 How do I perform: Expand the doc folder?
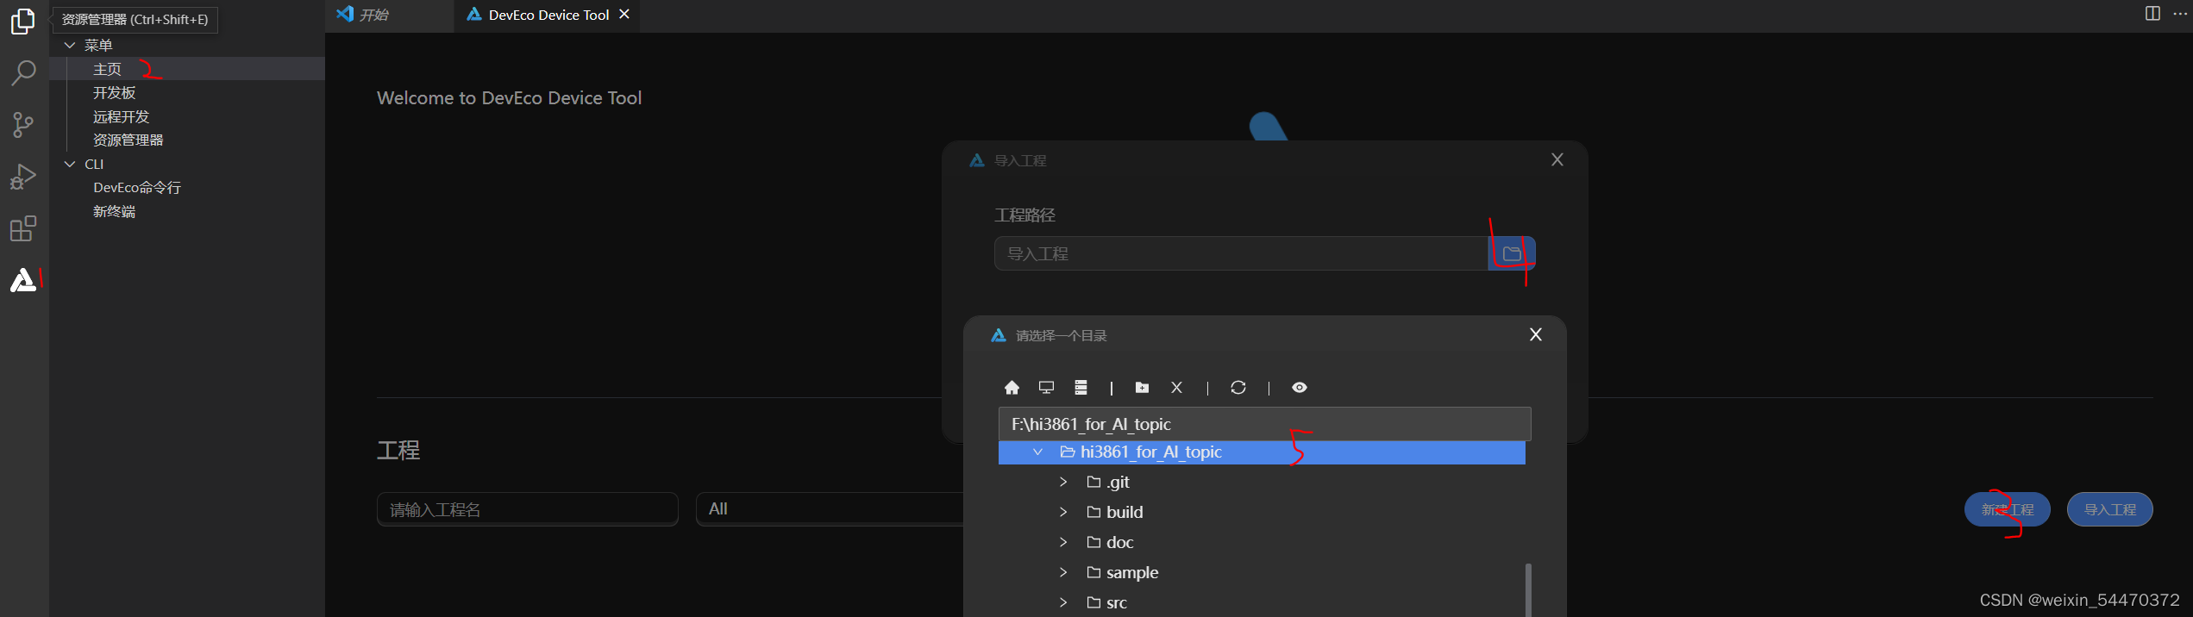1063,542
